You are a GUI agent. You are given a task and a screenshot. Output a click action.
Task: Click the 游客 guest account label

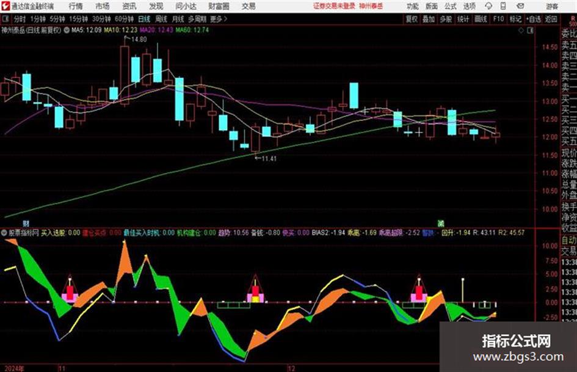pyautogui.click(x=552, y=6)
